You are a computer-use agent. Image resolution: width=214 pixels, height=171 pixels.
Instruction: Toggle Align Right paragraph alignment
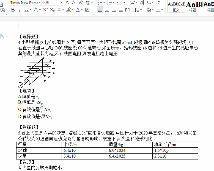pyautogui.click(x=114, y=10)
